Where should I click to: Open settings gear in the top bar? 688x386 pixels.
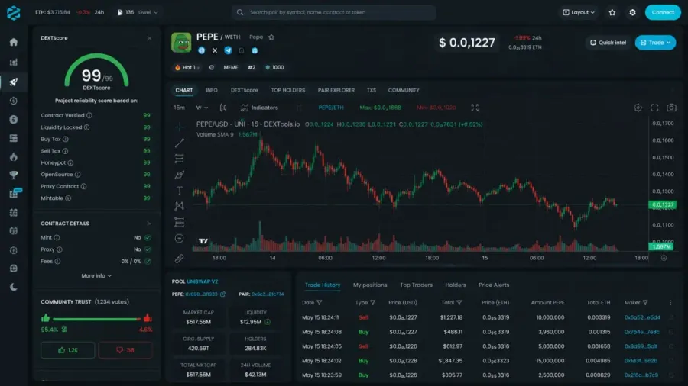[x=632, y=12]
